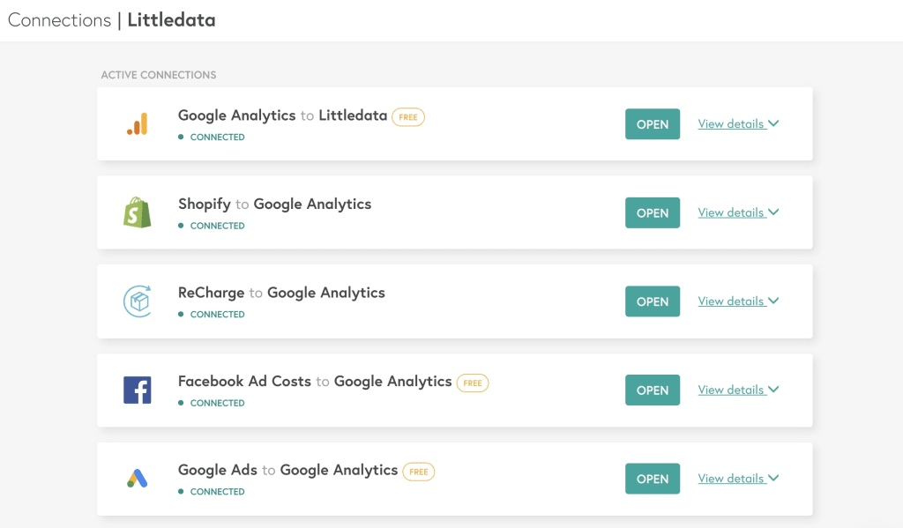903x528 pixels.
Task: Click FREE badge on Google Ads connection
Action: 419,472
